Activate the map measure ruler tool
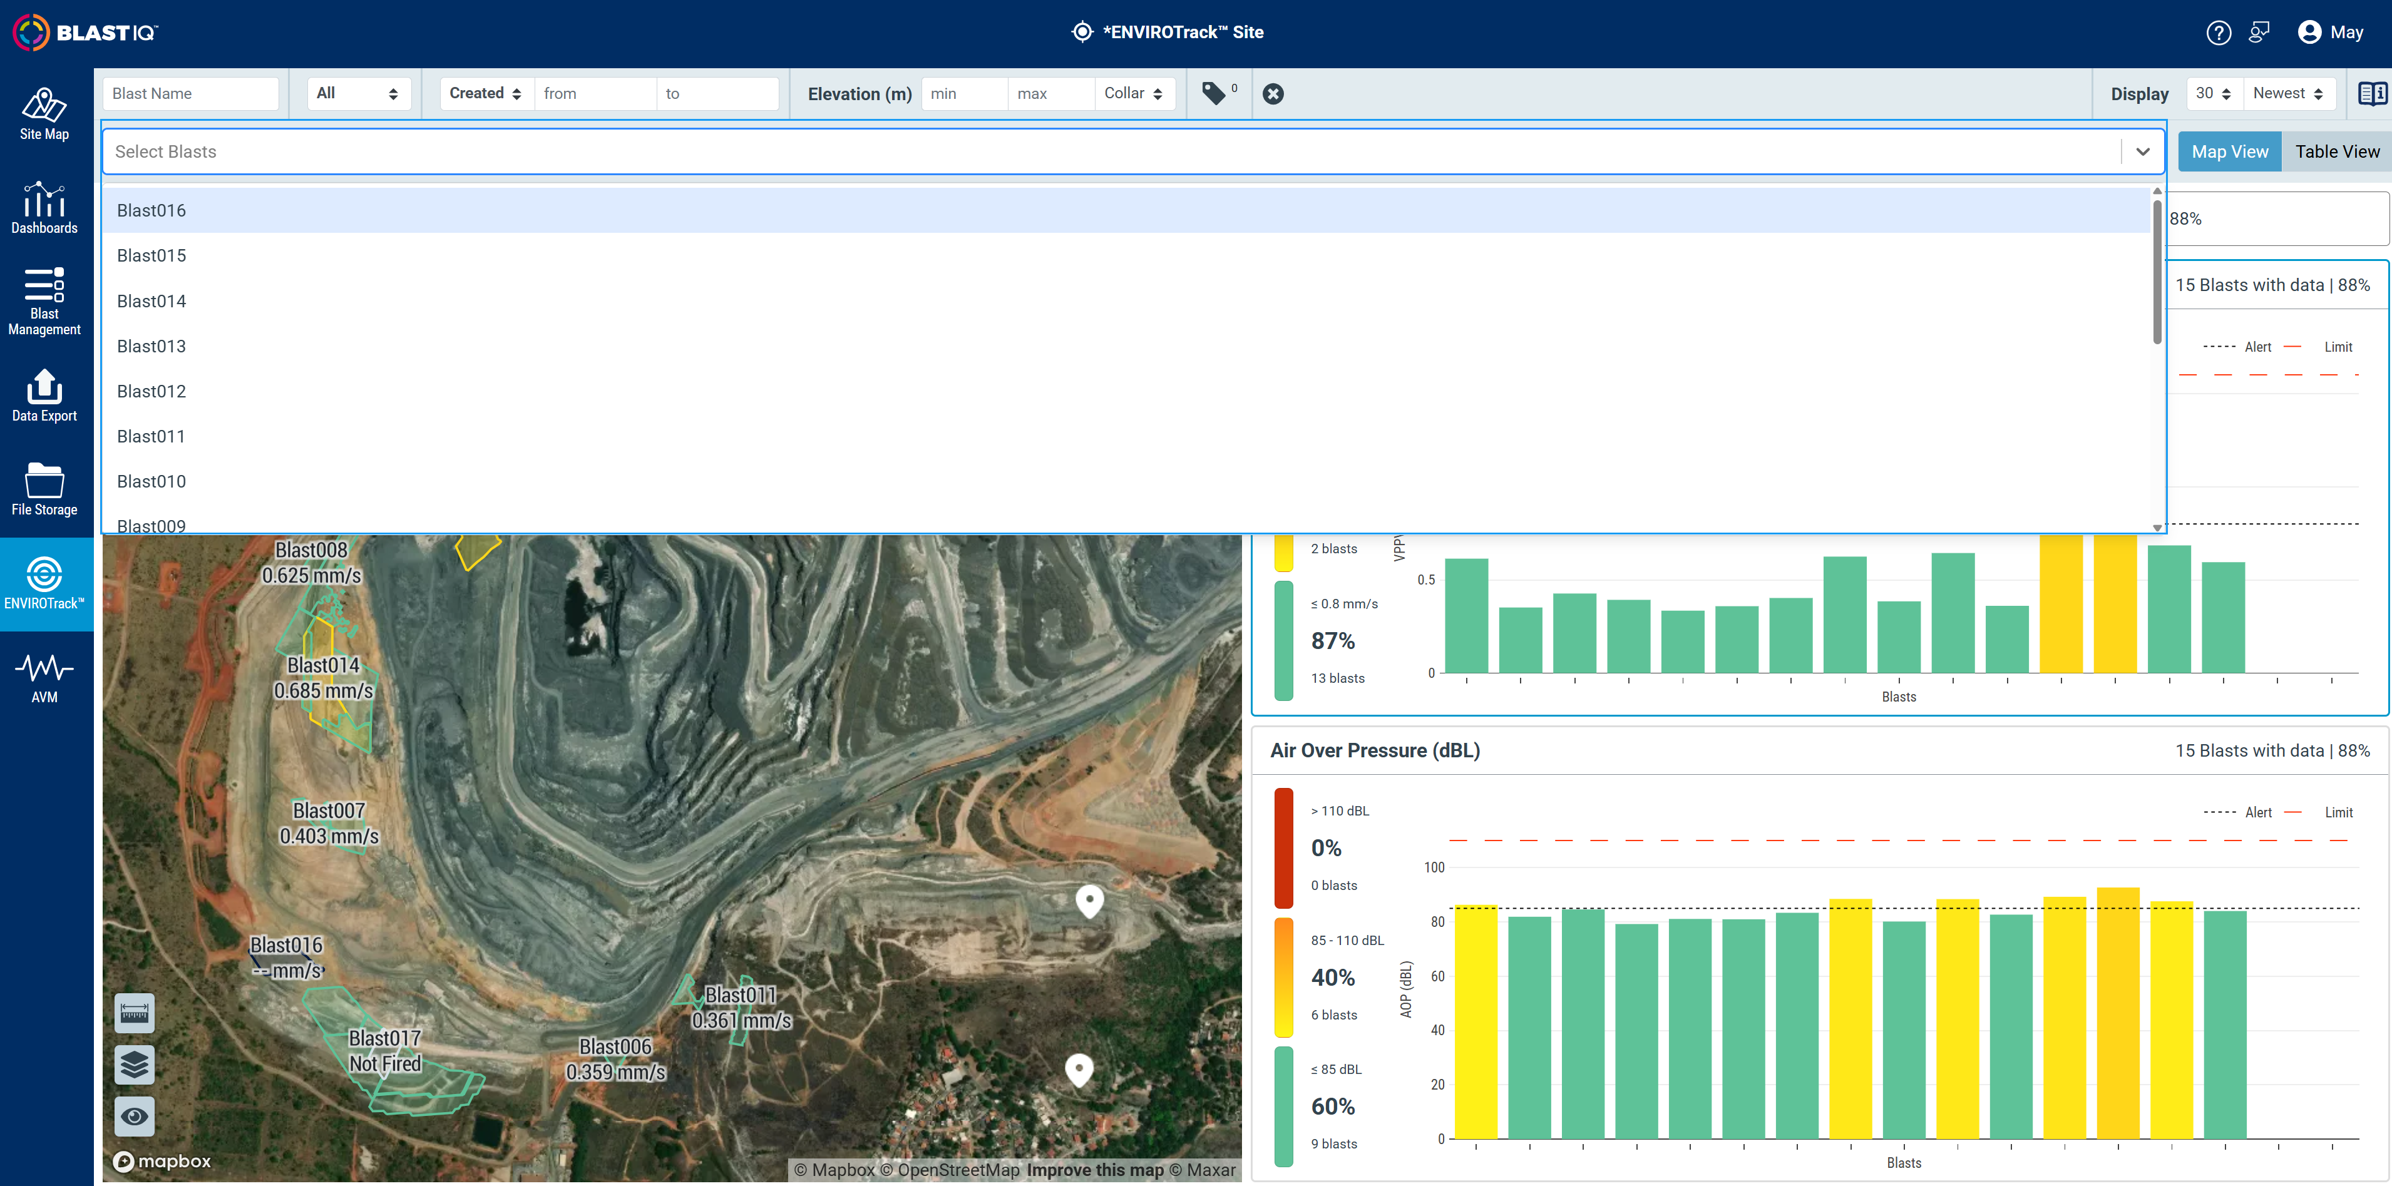The height and width of the screenshot is (1186, 2392). tap(134, 1013)
